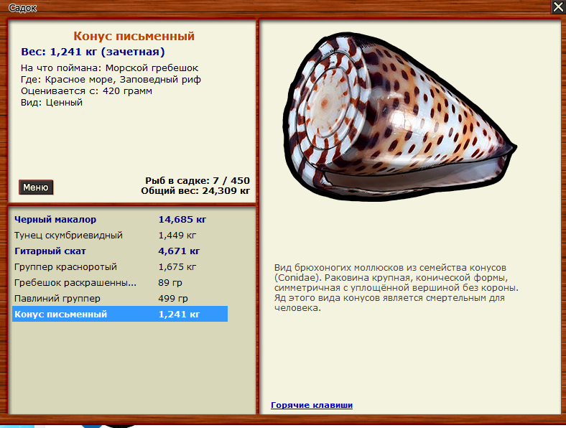This screenshot has height=428, width=566.
Task: Select Гитарный скат in the fish list
Action: click(x=120, y=251)
